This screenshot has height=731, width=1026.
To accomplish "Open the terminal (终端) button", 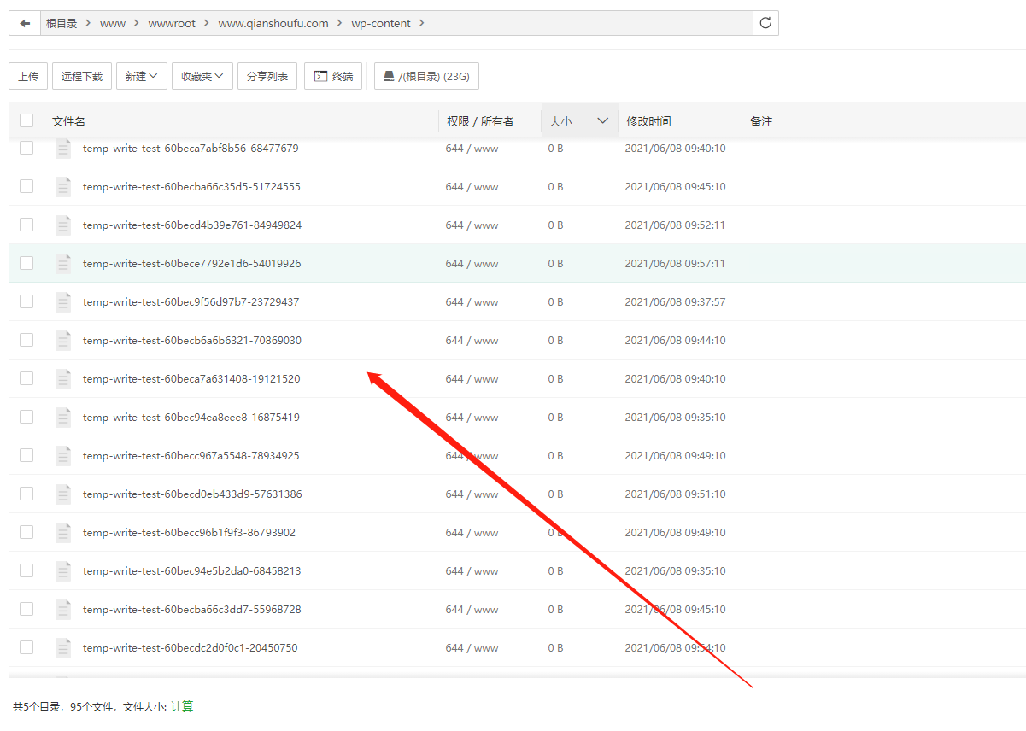I will tap(333, 76).
